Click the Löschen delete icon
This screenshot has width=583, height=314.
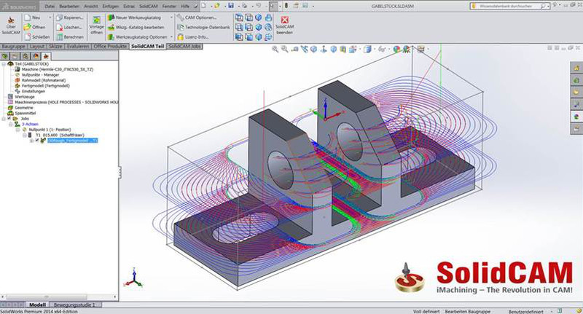click(x=60, y=28)
